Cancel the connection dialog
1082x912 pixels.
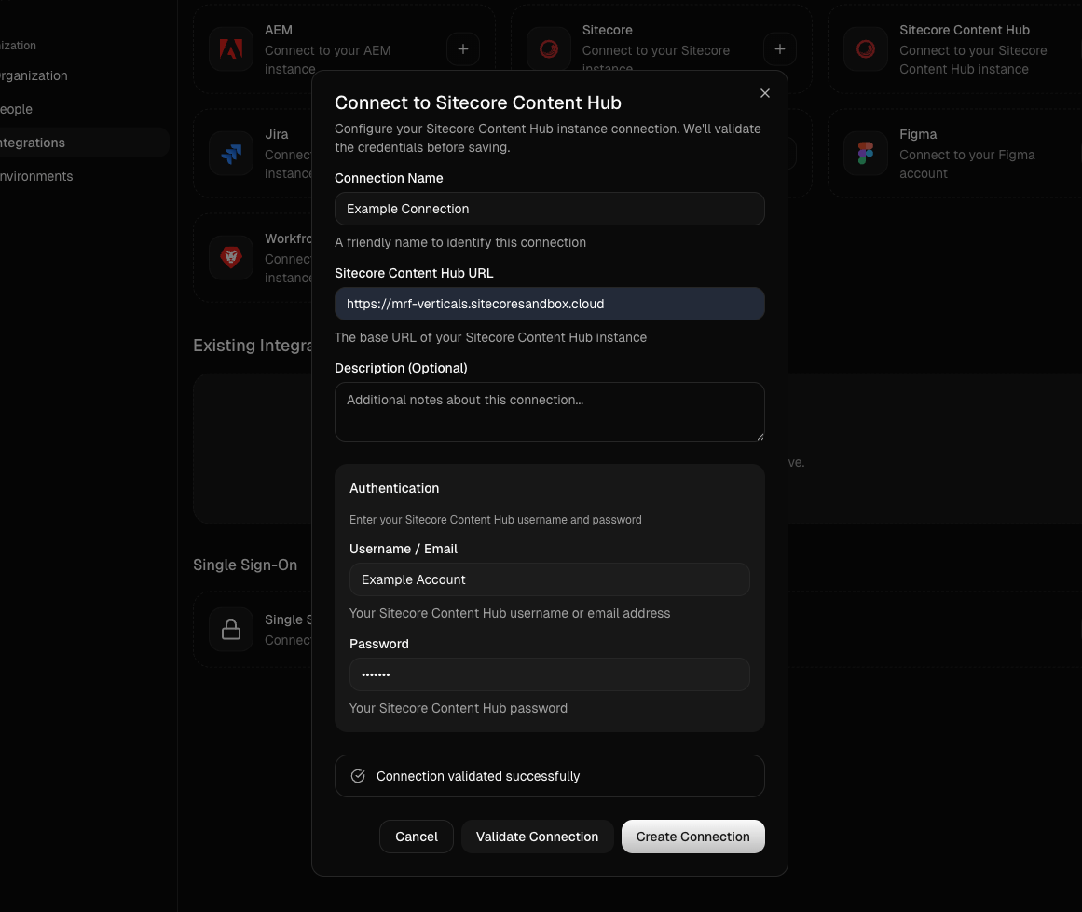coord(416,837)
